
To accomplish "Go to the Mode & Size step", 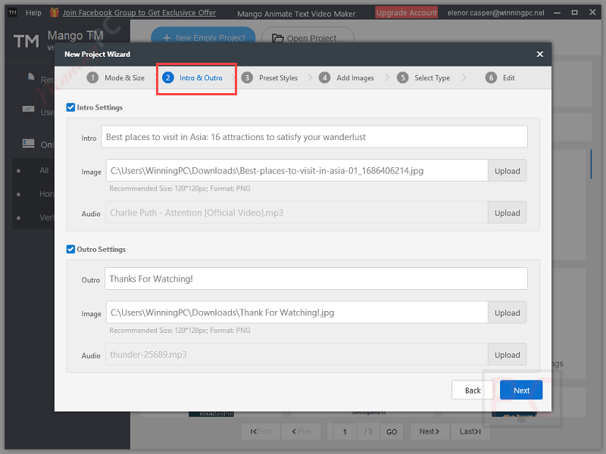I will 124,78.
